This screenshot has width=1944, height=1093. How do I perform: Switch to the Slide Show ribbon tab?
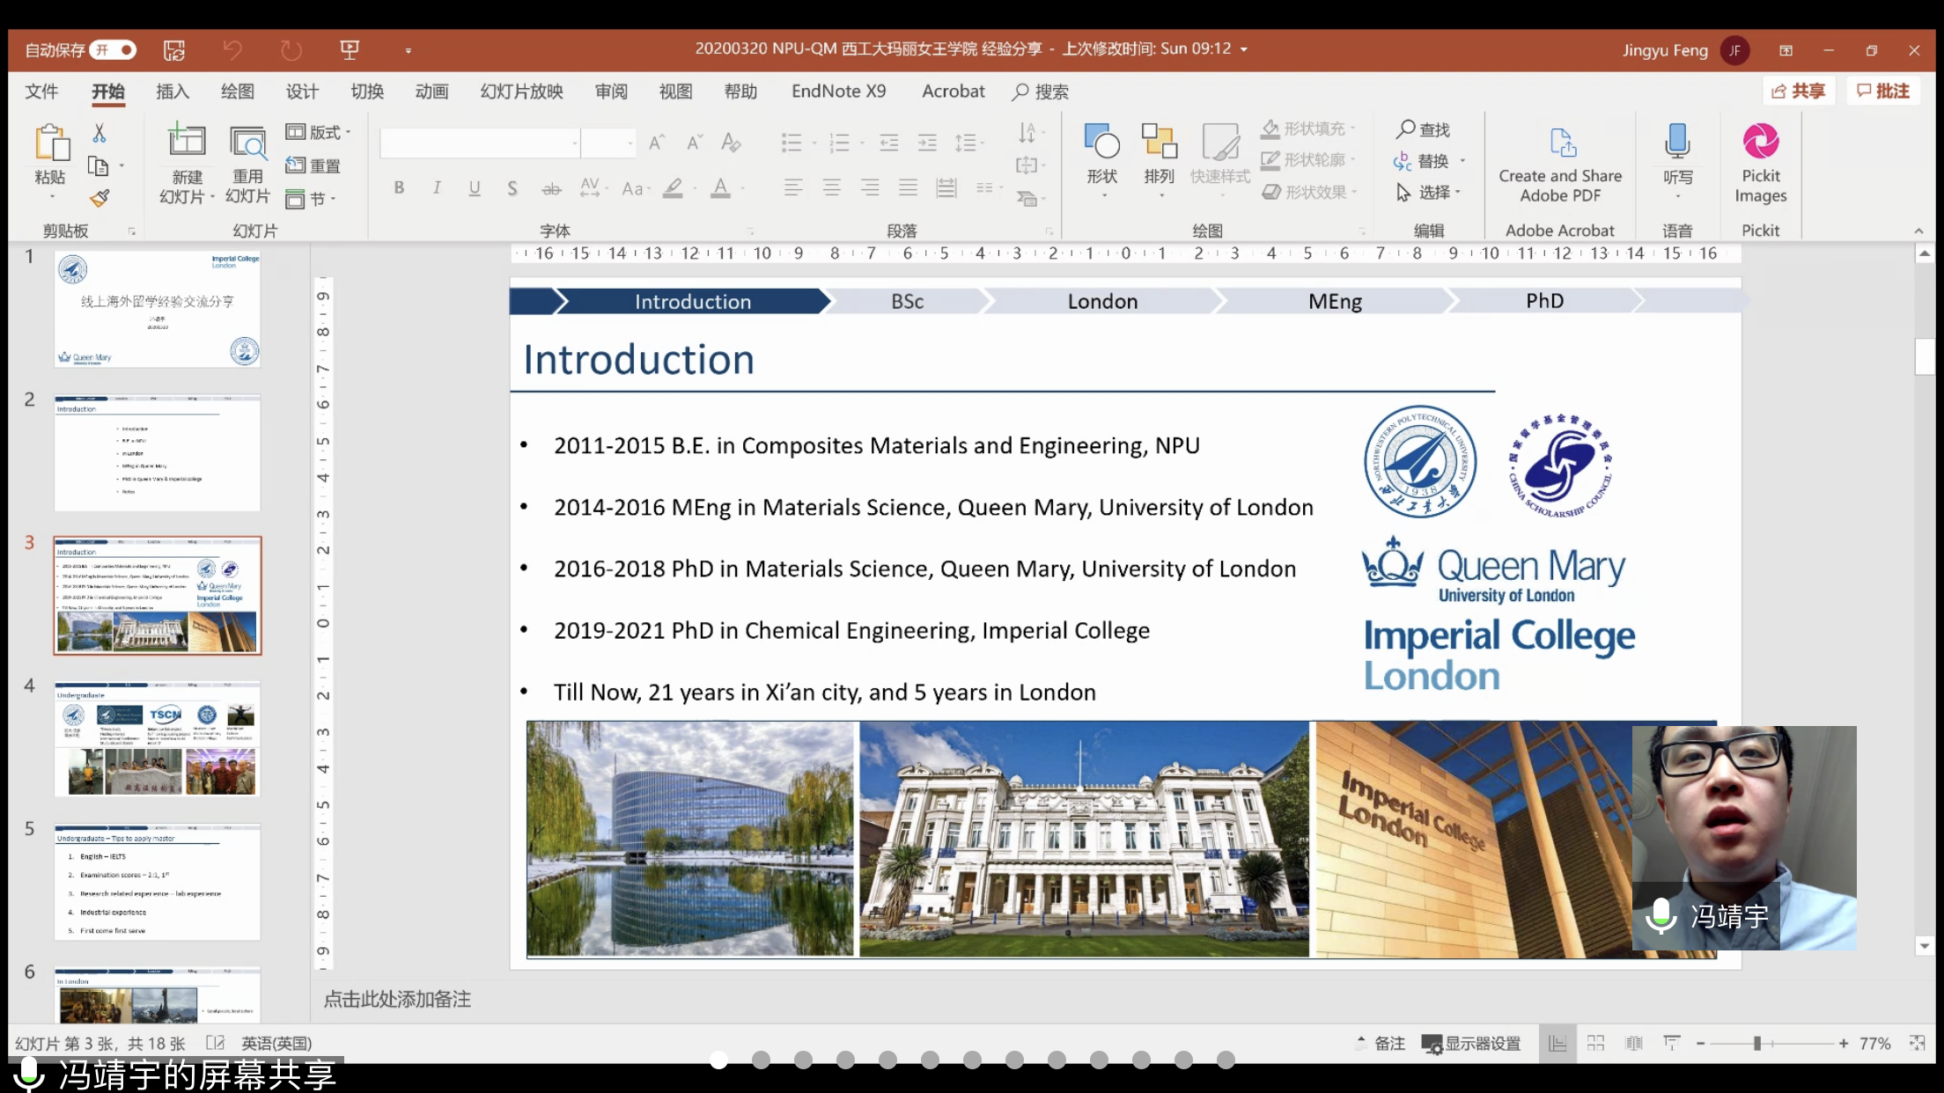[521, 92]
